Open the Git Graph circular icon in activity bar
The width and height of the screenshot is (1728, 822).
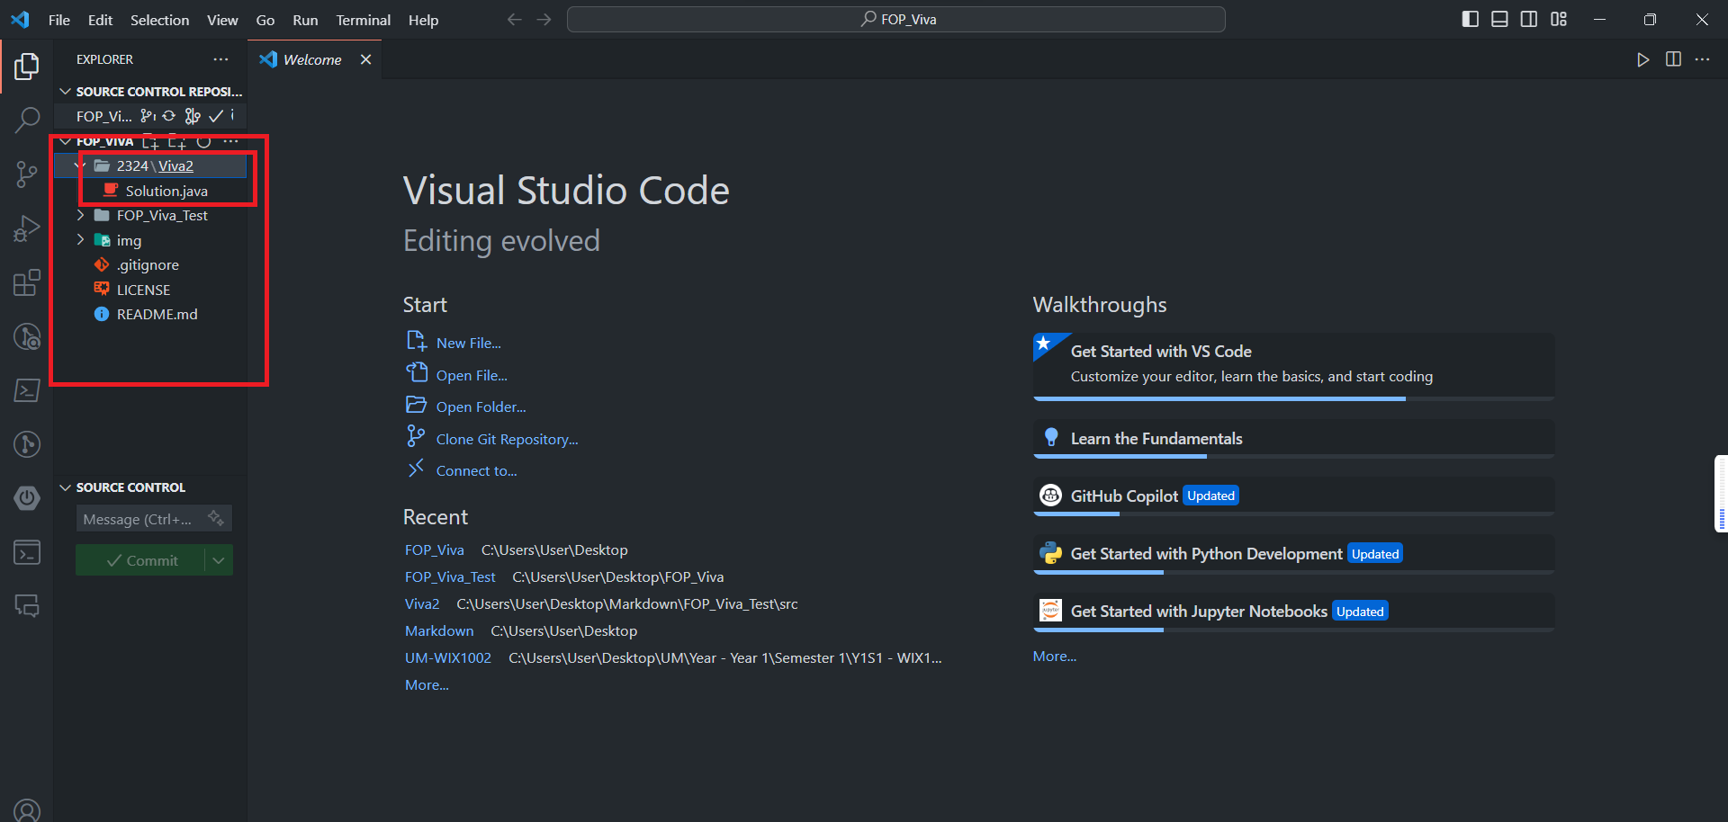(x=27, y=444)
